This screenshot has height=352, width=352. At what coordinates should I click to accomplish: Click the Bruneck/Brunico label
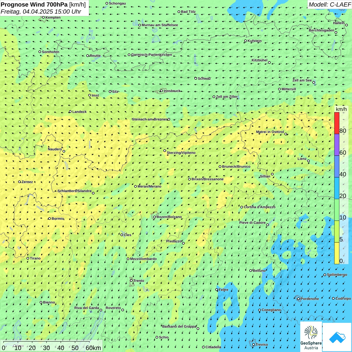click(236, 166)
